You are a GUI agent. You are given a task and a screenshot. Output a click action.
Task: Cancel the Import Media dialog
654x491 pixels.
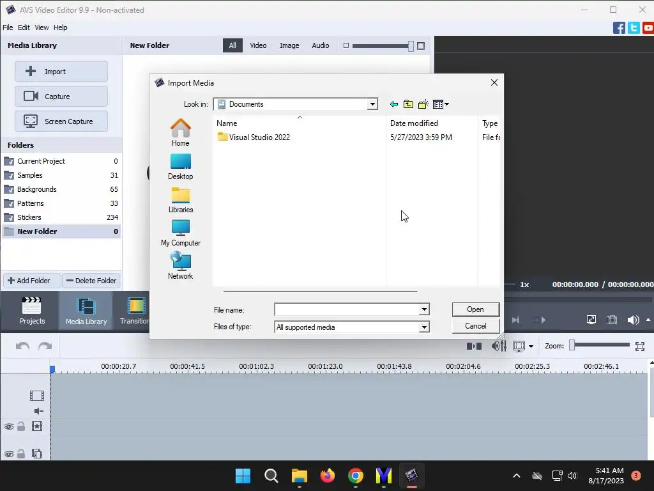pyautogui.click(x=475, y=326)
